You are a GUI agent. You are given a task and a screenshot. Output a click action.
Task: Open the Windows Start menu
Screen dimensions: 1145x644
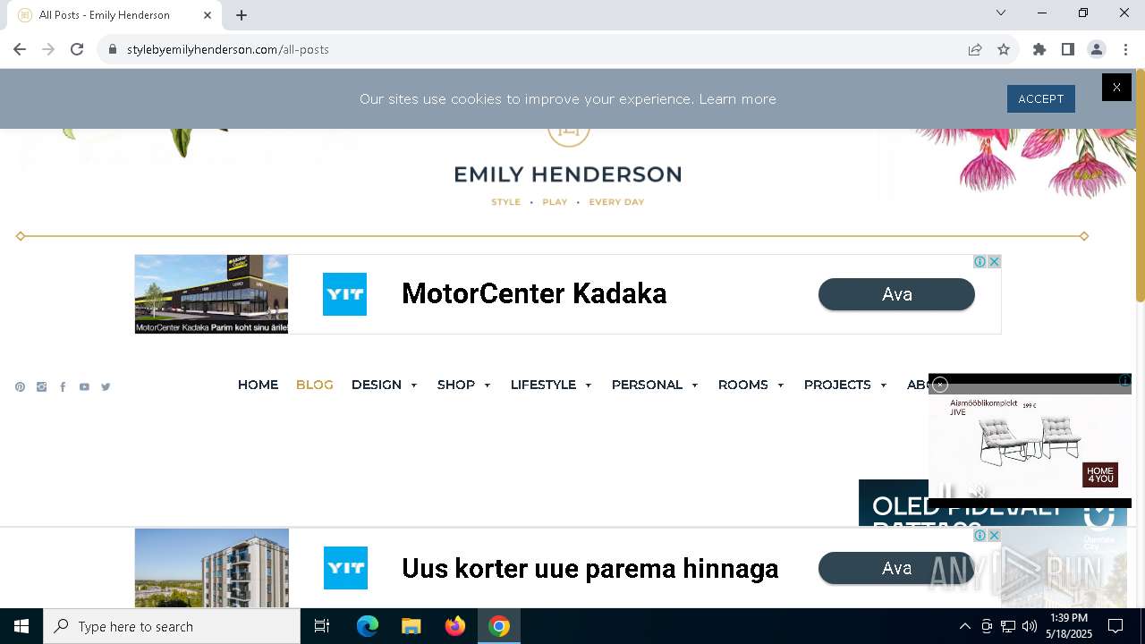point(21,626)
